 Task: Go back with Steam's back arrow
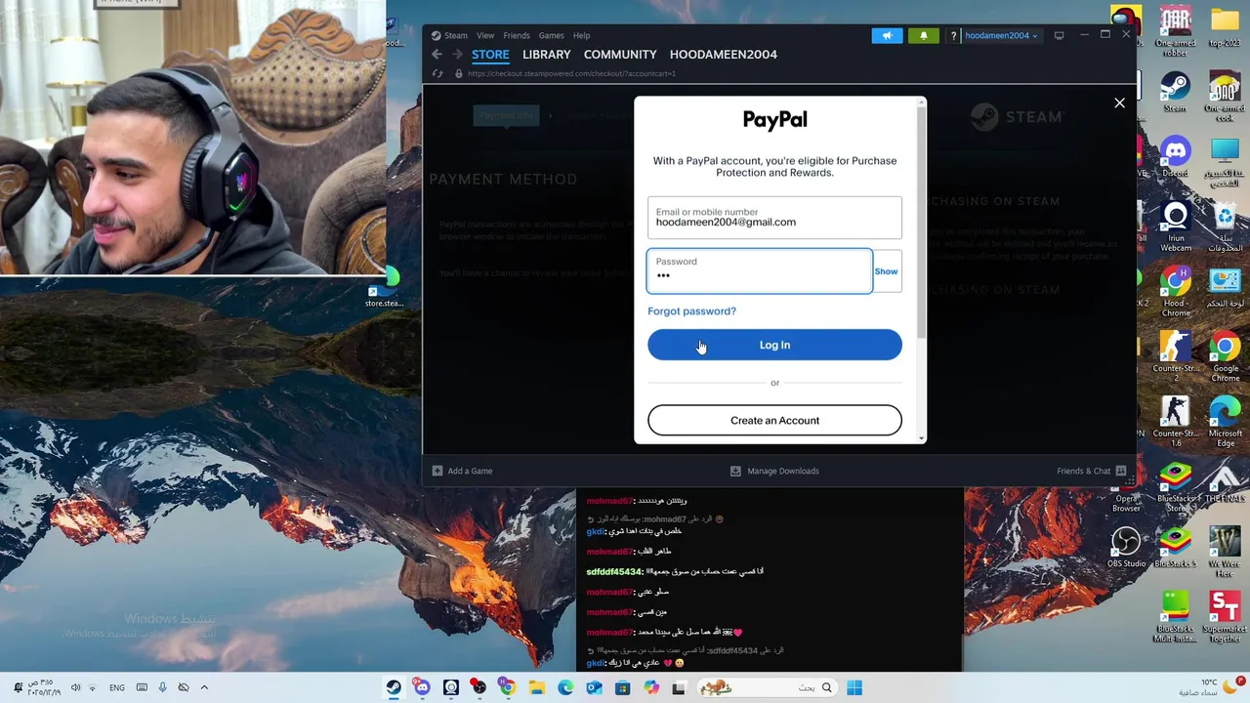click(437, 55)
